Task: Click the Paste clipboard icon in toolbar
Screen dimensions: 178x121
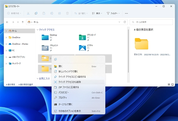Action: point(44,13)
